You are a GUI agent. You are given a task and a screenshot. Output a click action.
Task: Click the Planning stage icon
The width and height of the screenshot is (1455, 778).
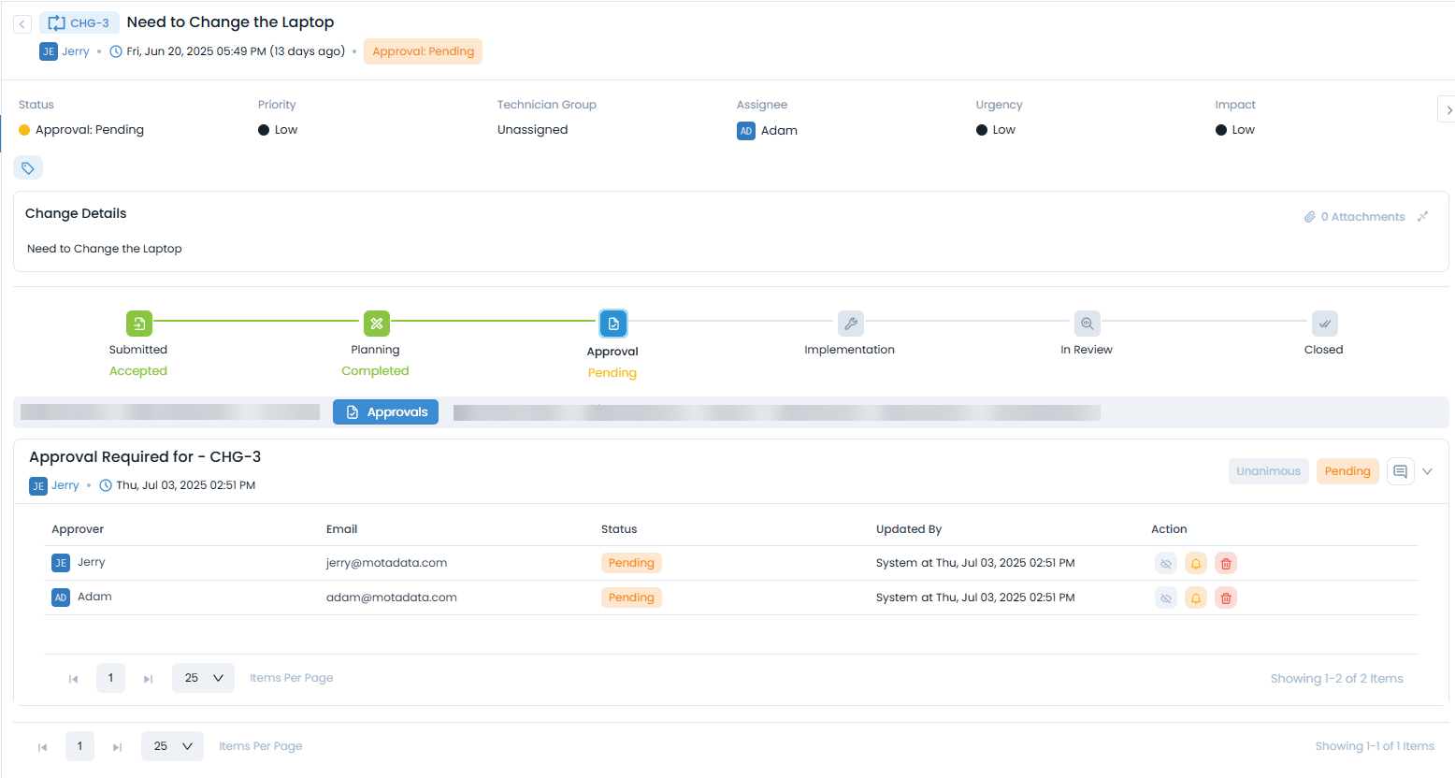tap(376, 324)
